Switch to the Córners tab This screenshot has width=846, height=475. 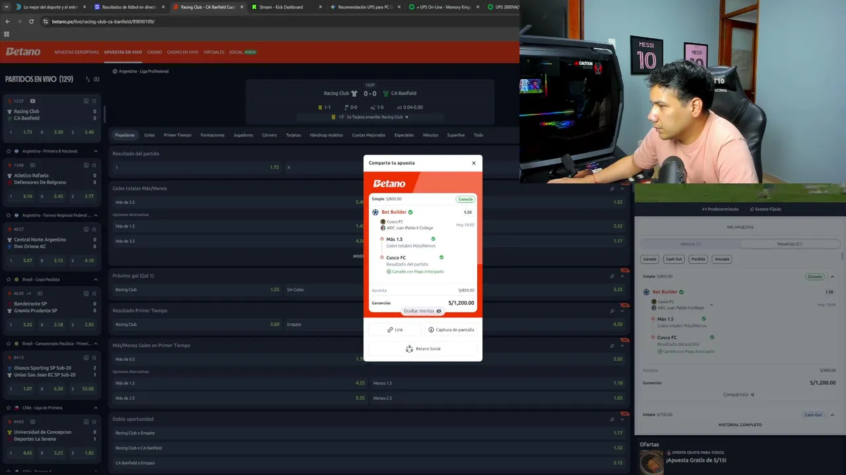point(270,135)
